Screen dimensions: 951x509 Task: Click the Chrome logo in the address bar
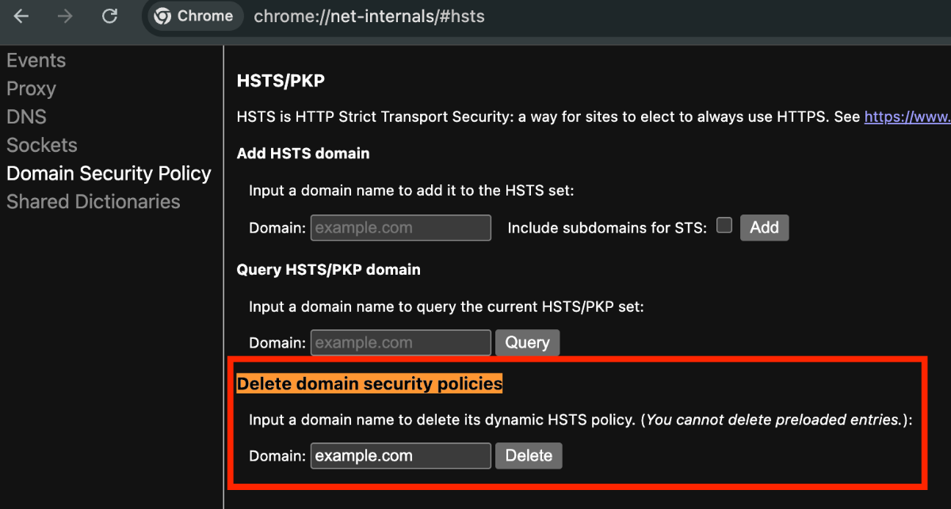click(x=163, y=16)
